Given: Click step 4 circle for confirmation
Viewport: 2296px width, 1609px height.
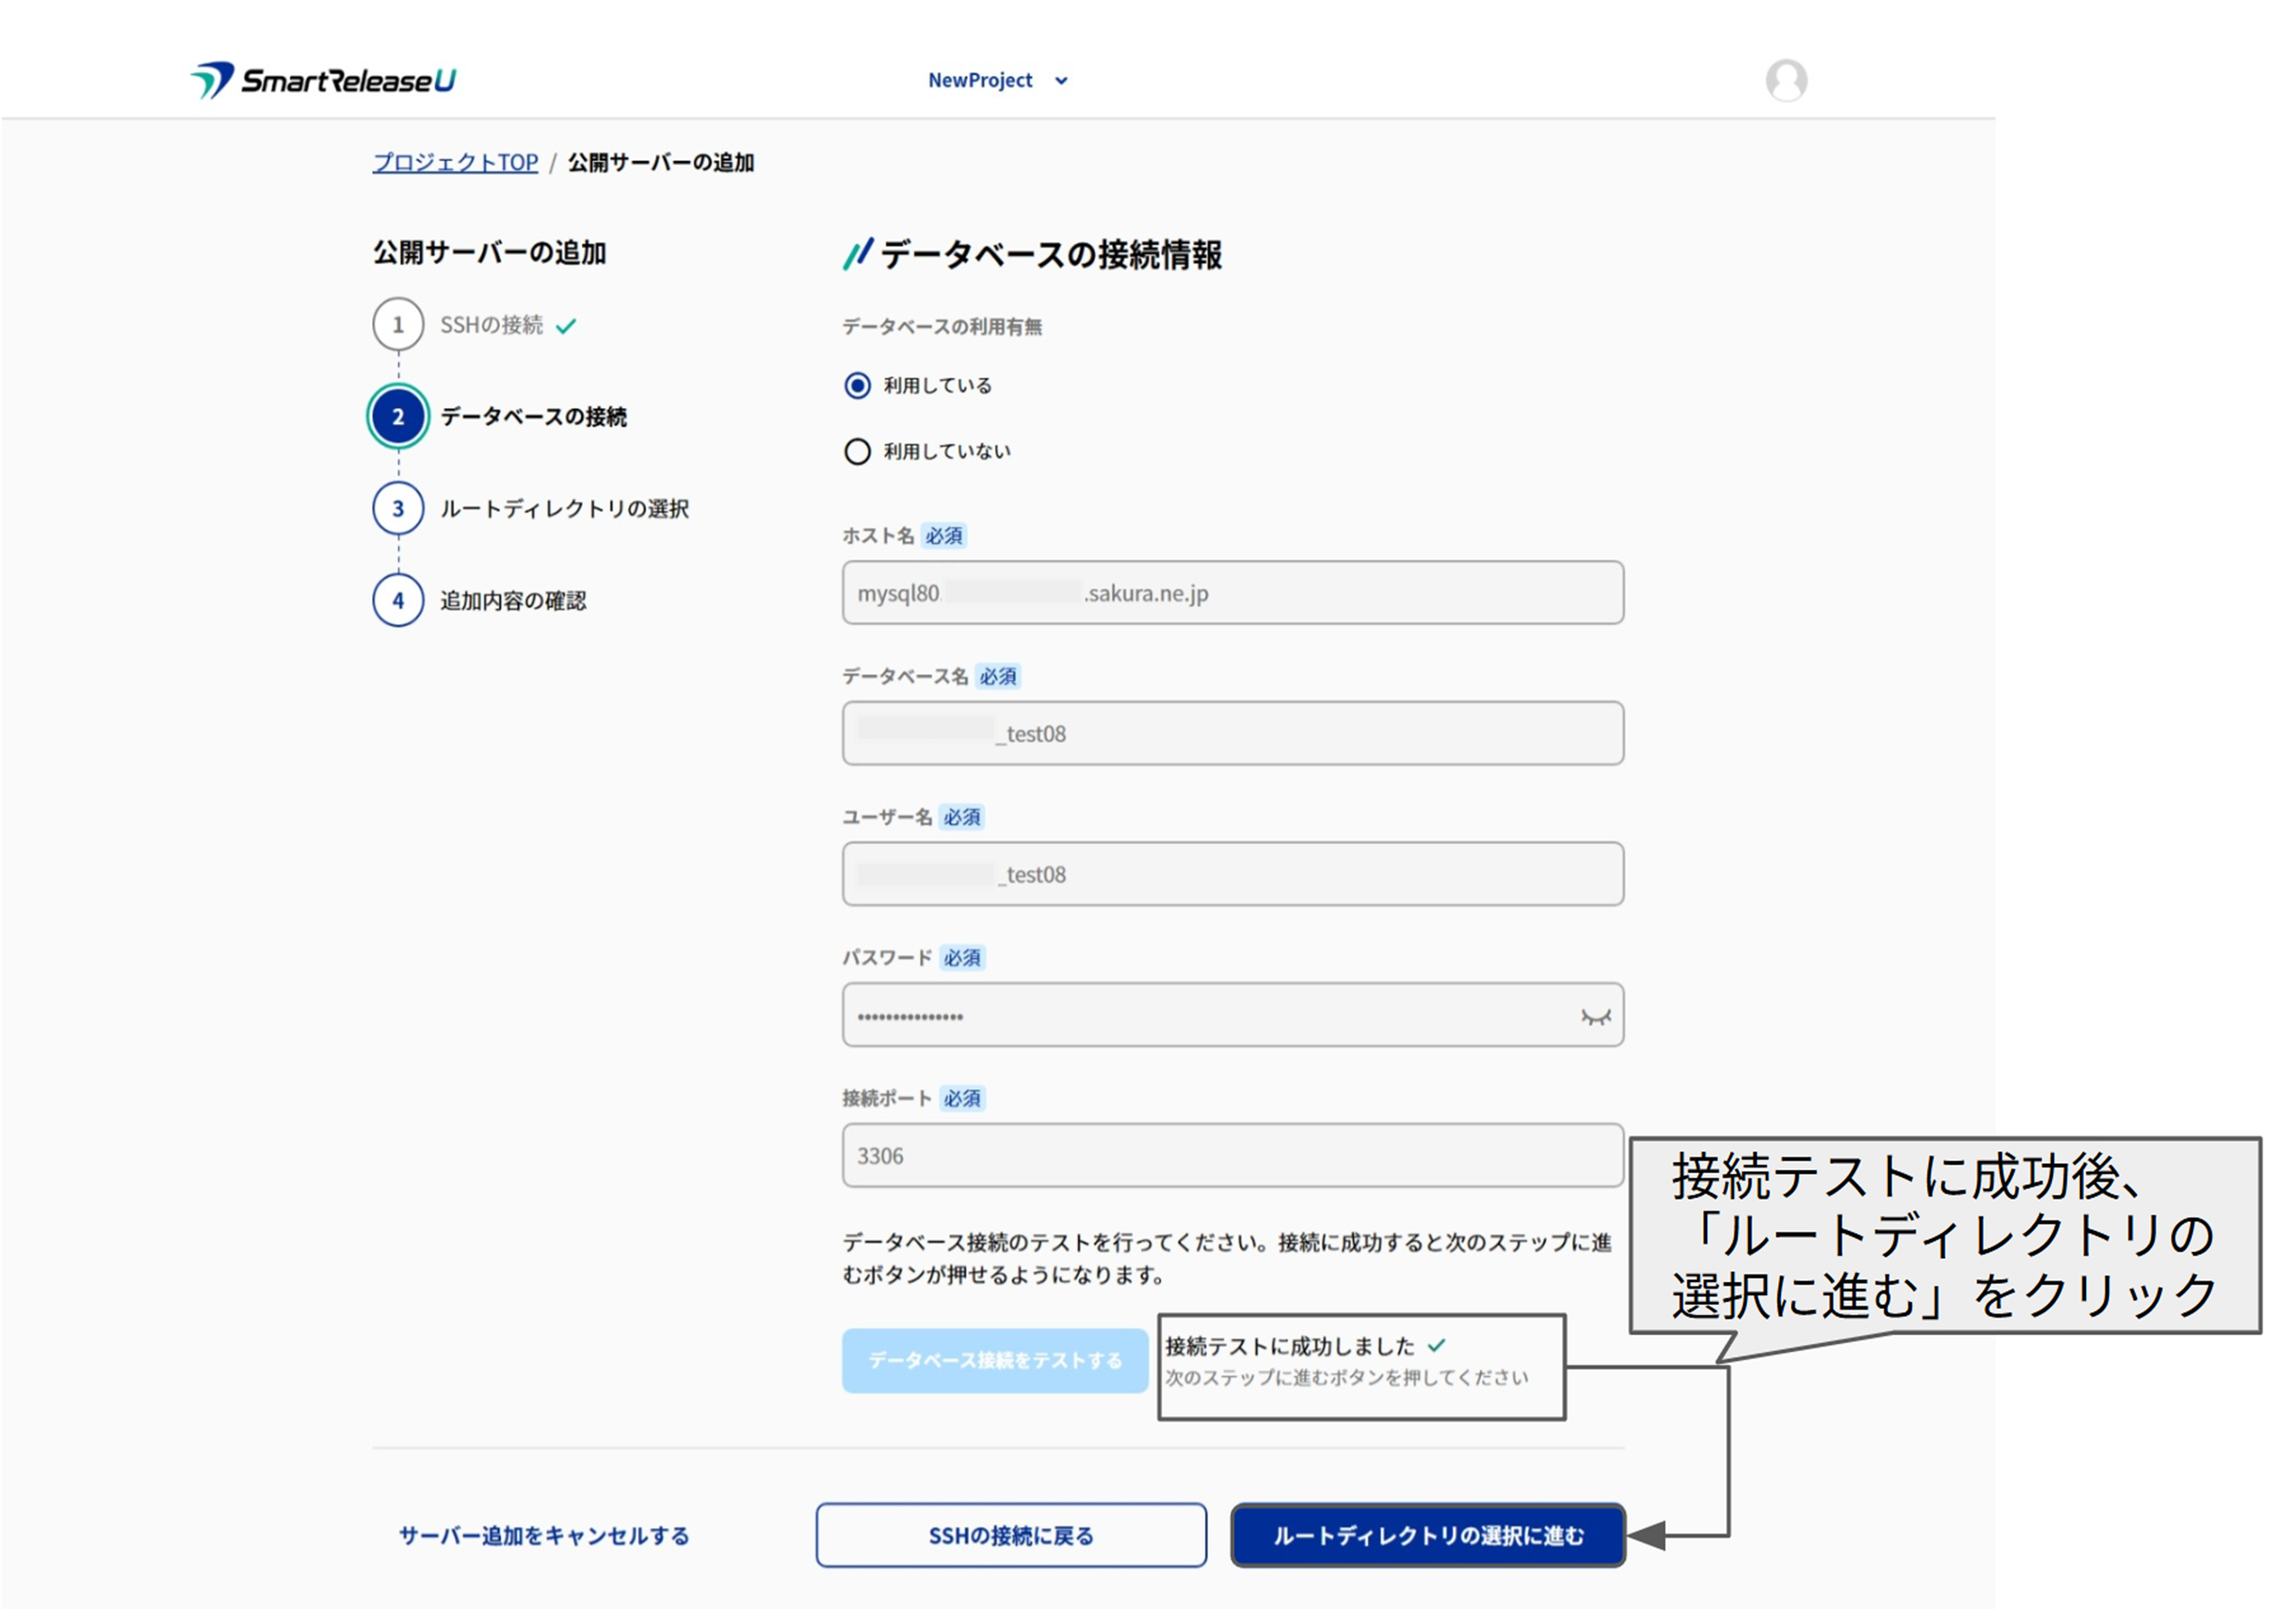Looking at the screenshot, I should pyautogui.click(x=398, y=601).
